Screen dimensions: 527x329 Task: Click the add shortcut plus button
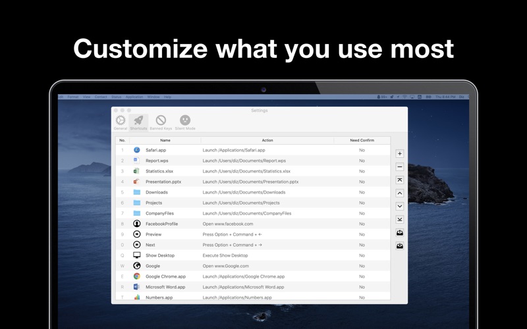pos(400,154)
